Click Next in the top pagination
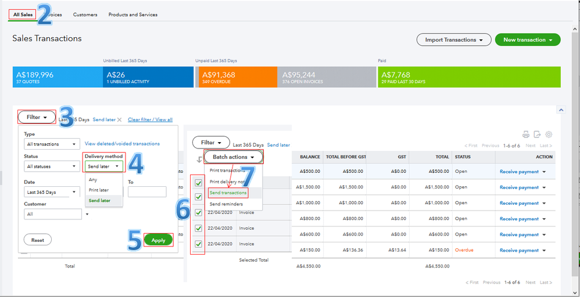The width and height of the screenshot is (580, 297). 531,146
